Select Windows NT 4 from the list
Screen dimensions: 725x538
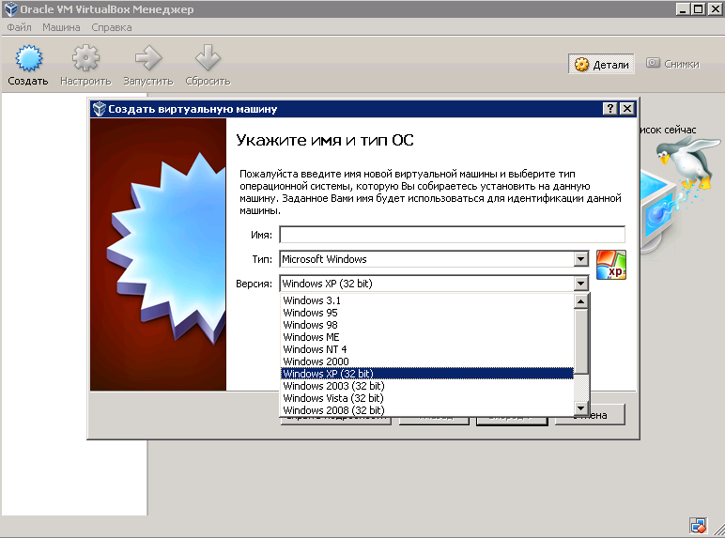(427, 349)
